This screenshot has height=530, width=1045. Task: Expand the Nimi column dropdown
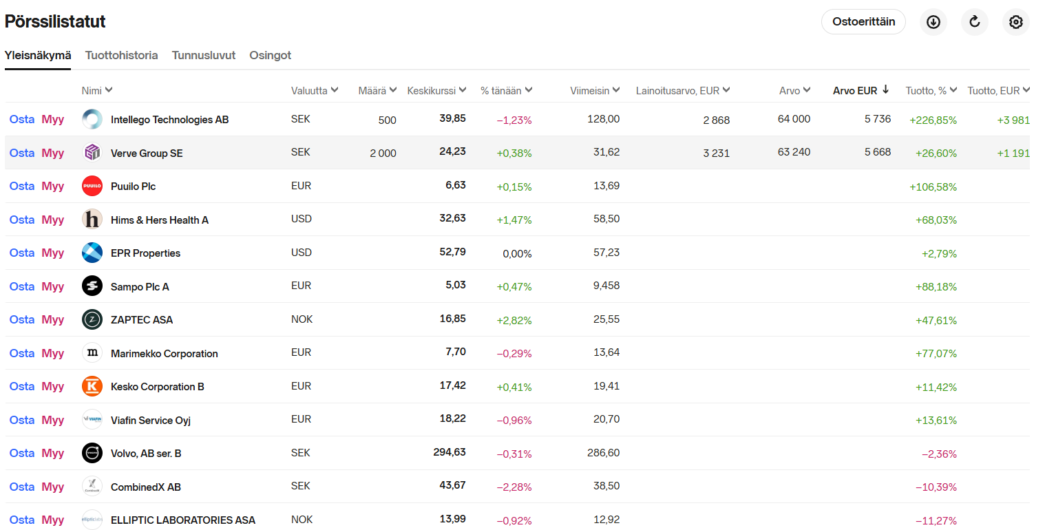[x=109, y=90]
